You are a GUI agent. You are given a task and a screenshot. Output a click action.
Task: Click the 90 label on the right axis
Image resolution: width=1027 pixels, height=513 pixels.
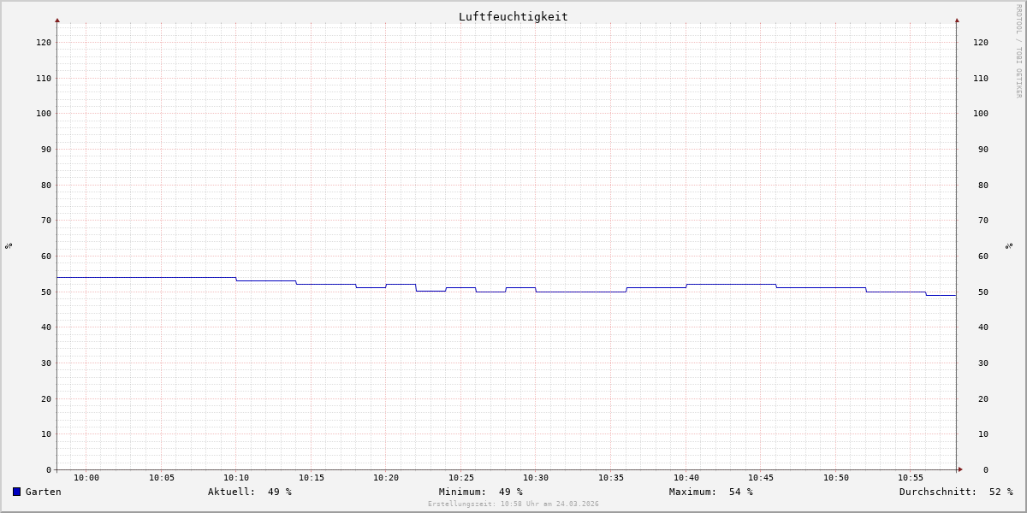(983, 149)
